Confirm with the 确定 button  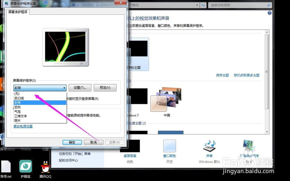coord(72,142)
